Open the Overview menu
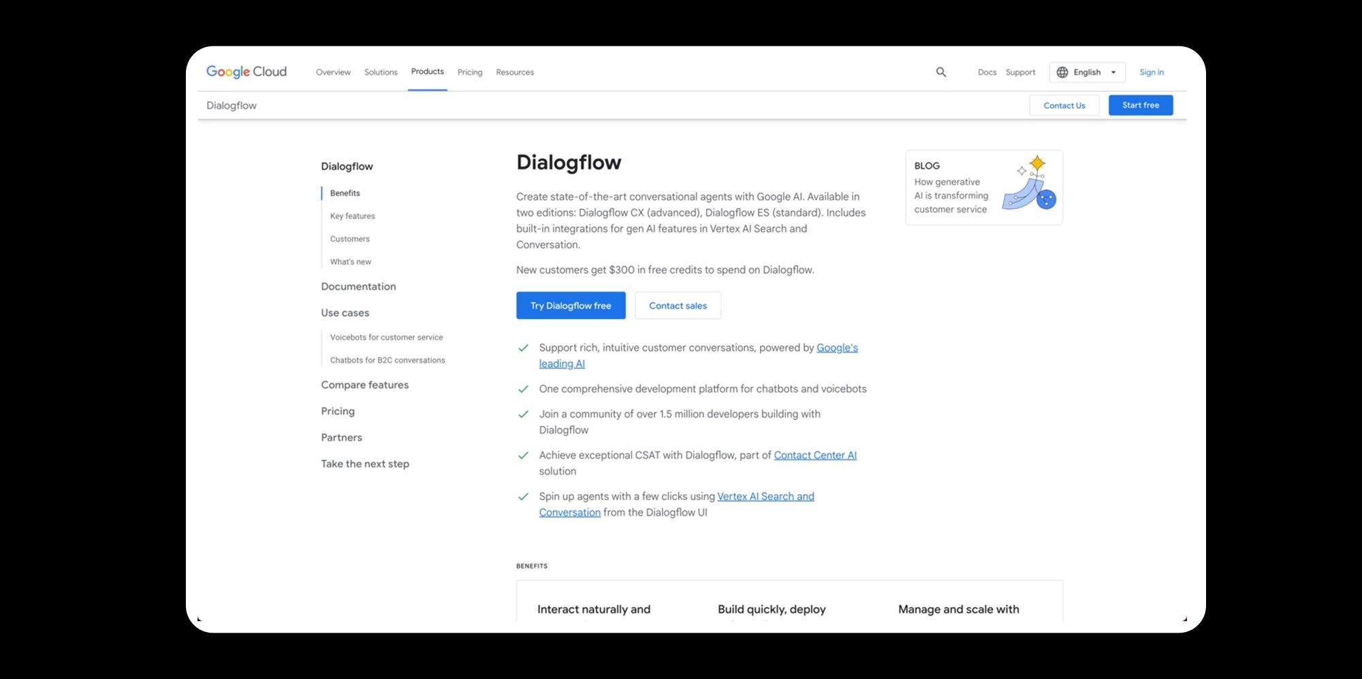 333,72
